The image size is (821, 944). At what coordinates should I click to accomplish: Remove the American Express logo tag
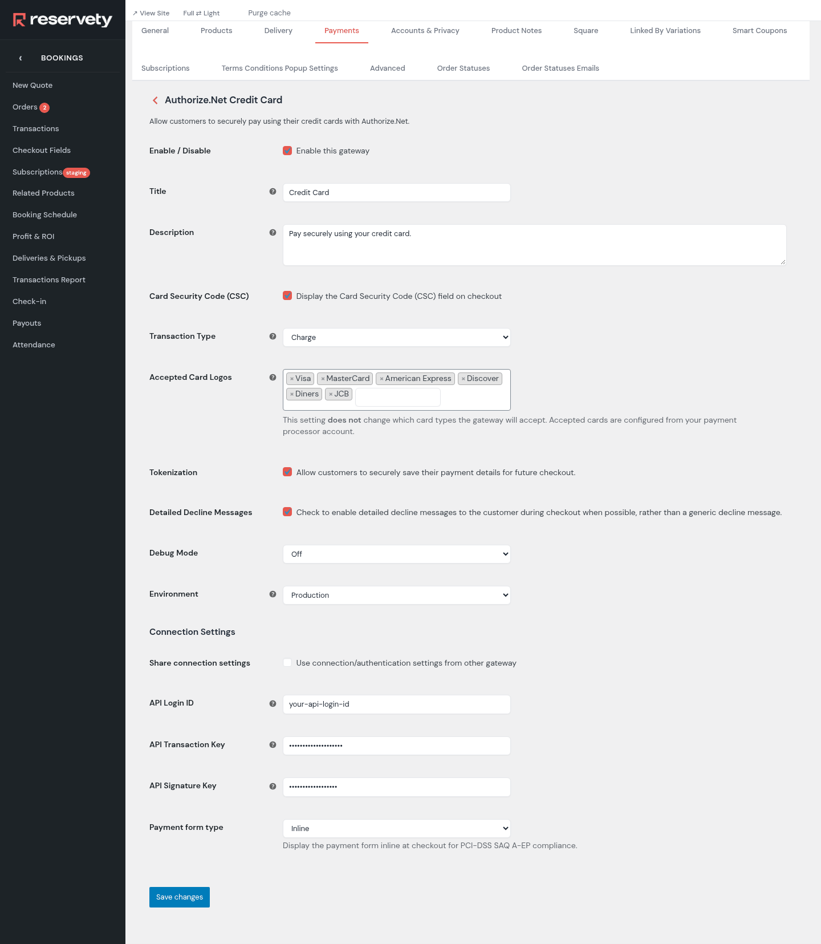coord(381,379)
